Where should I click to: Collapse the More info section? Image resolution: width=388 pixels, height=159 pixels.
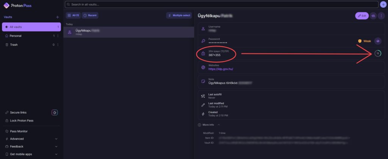tap(219, 125)
